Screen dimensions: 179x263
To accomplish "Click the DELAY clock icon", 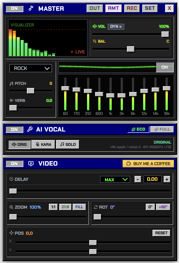I will (x=11, y=179).
